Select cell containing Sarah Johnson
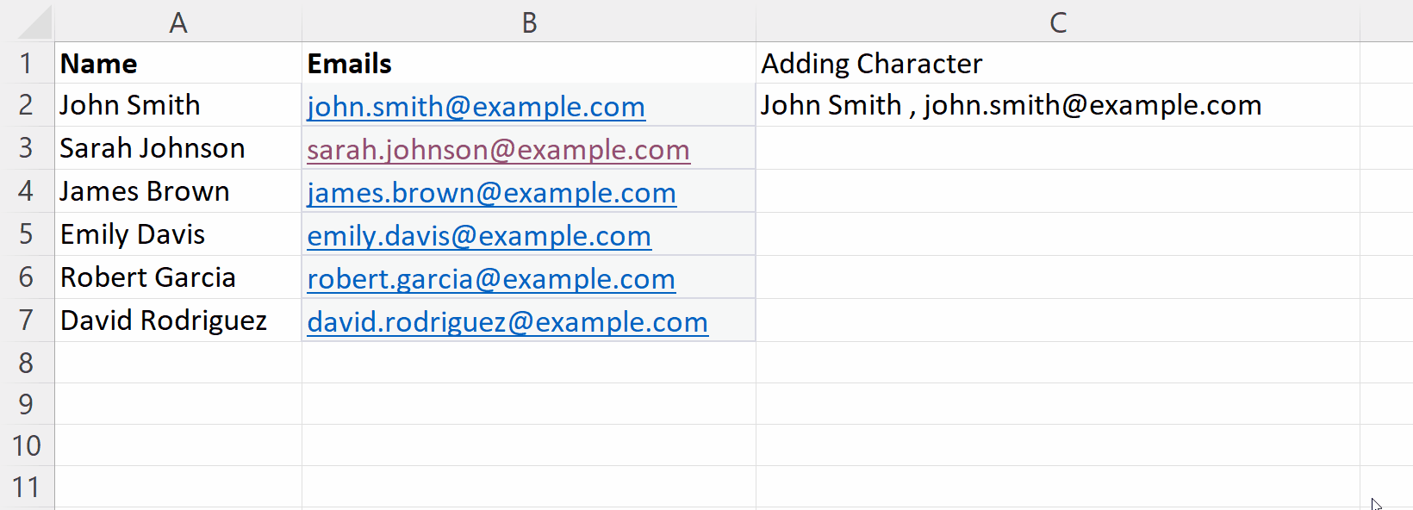Viewport: 1413px width, 510px height. 178,148
